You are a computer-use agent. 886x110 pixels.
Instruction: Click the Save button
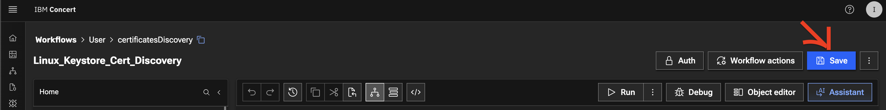click(831, 61)
